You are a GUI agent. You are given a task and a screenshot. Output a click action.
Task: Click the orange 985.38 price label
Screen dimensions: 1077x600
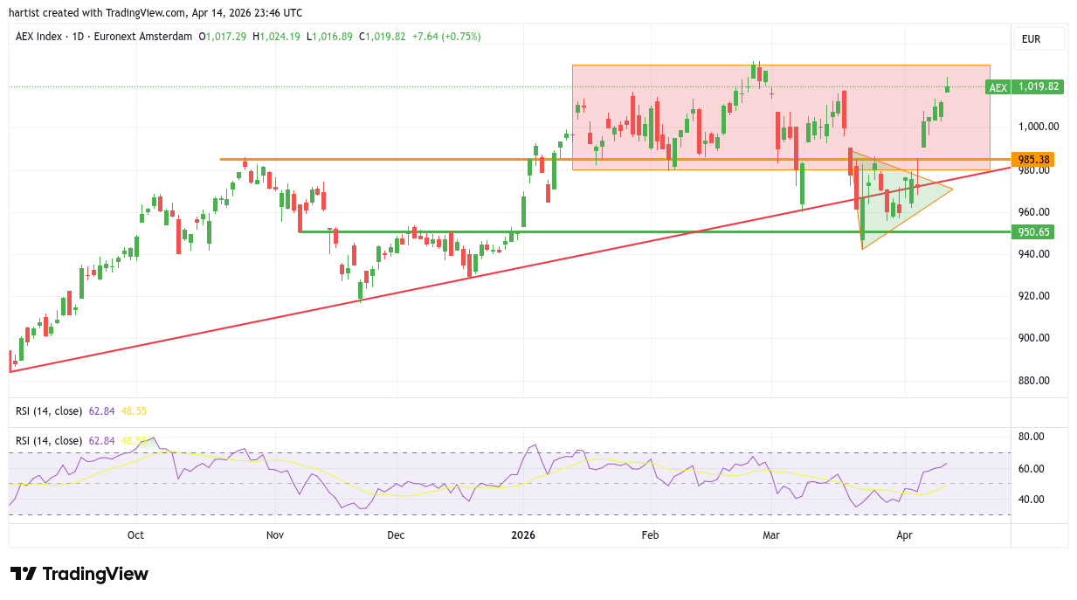pyautogui.click(x=1033, y=160)
